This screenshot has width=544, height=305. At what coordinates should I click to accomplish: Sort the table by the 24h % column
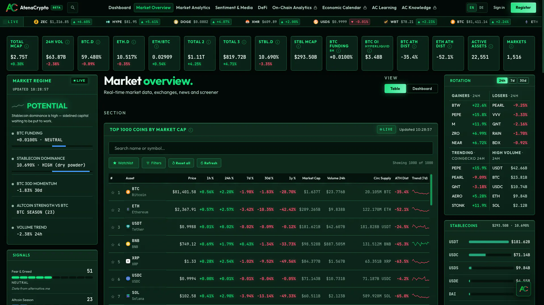click(229, 178)
